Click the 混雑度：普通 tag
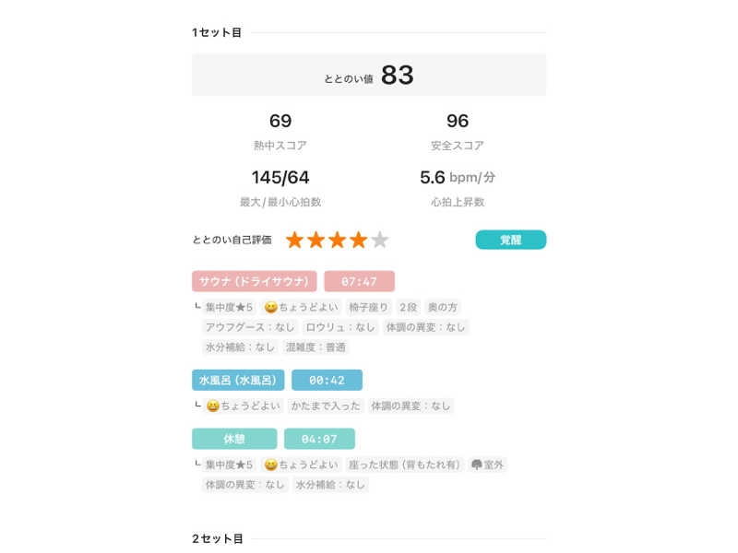Screen dimensions: 738x553 pyautogui.click(x=315, y=347)
